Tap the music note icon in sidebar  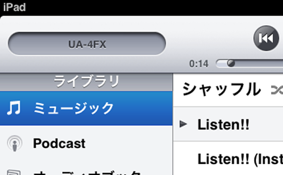14,108
